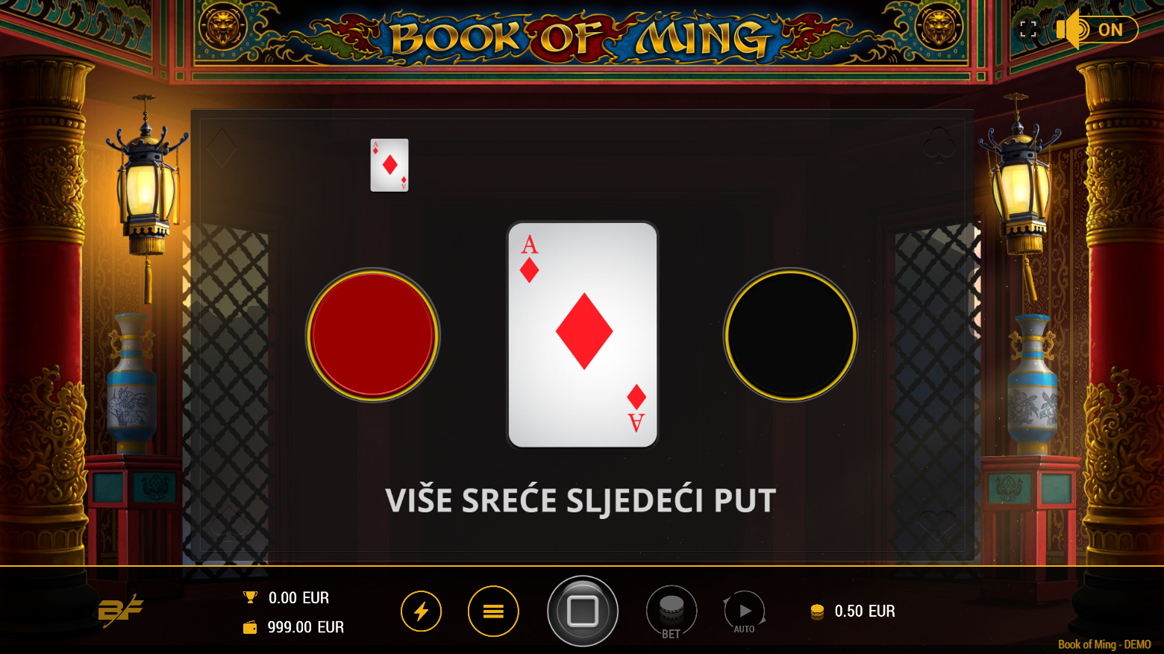Mute the sound ON toggle
The width and height of the screenshot is (1164, 654).
coord(1097,30)
